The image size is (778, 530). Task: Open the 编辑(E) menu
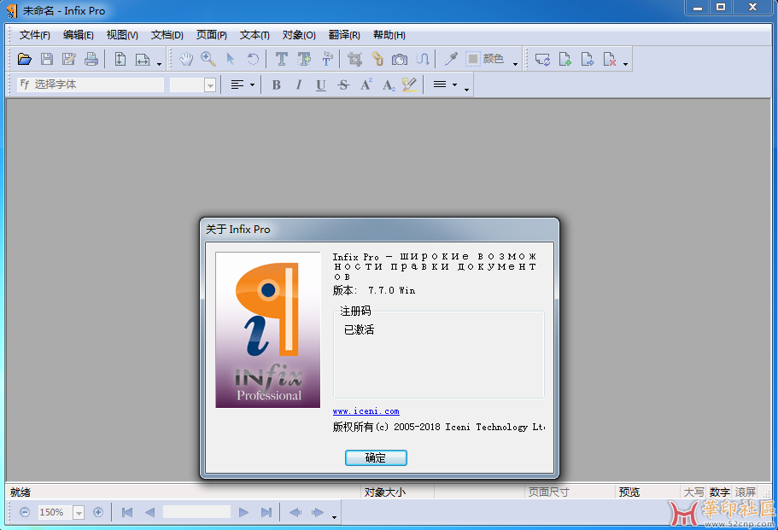click(x=79, y=35)
